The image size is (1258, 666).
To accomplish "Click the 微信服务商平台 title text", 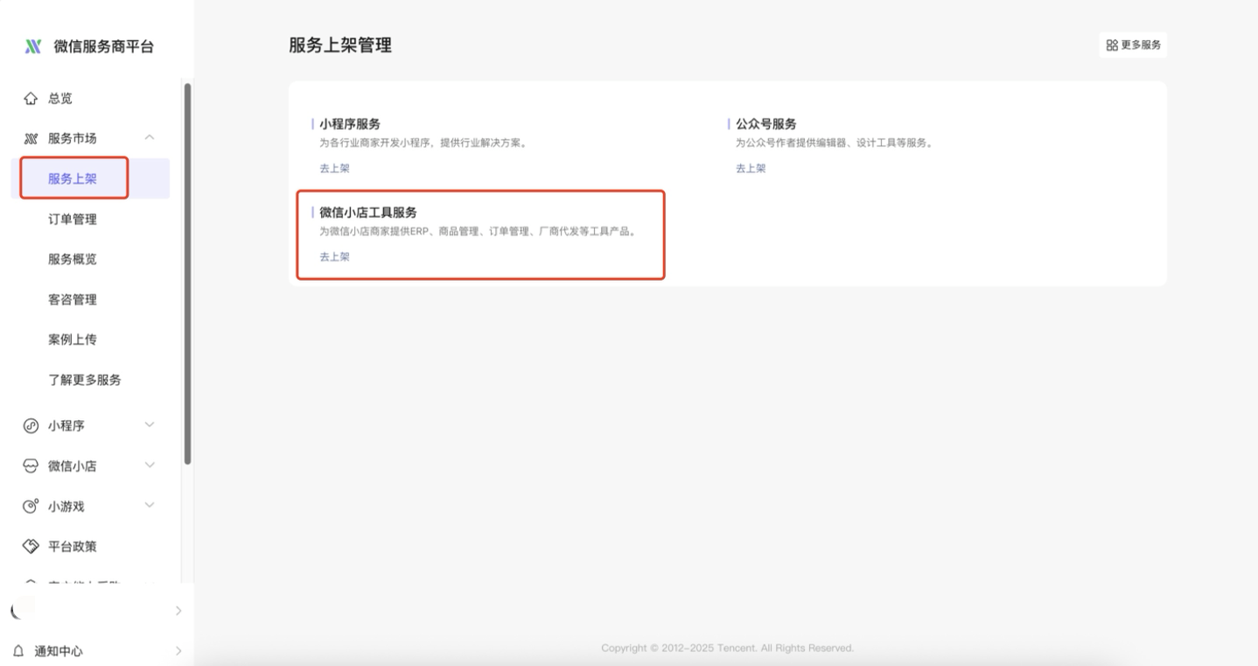I will (x=104, y=46).
